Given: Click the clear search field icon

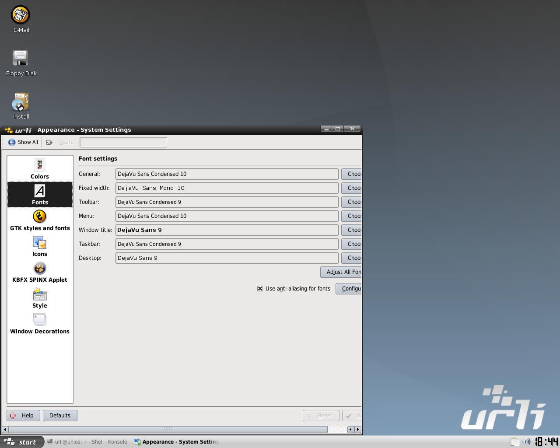Looking at the screenshot, I should tap(49, 142).
